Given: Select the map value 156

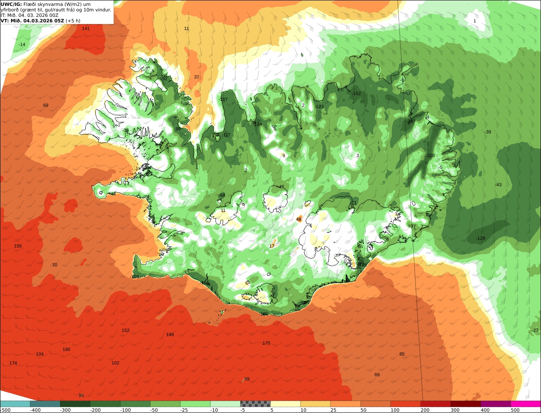Looking at the screenshot, I should tap(18, 246).
